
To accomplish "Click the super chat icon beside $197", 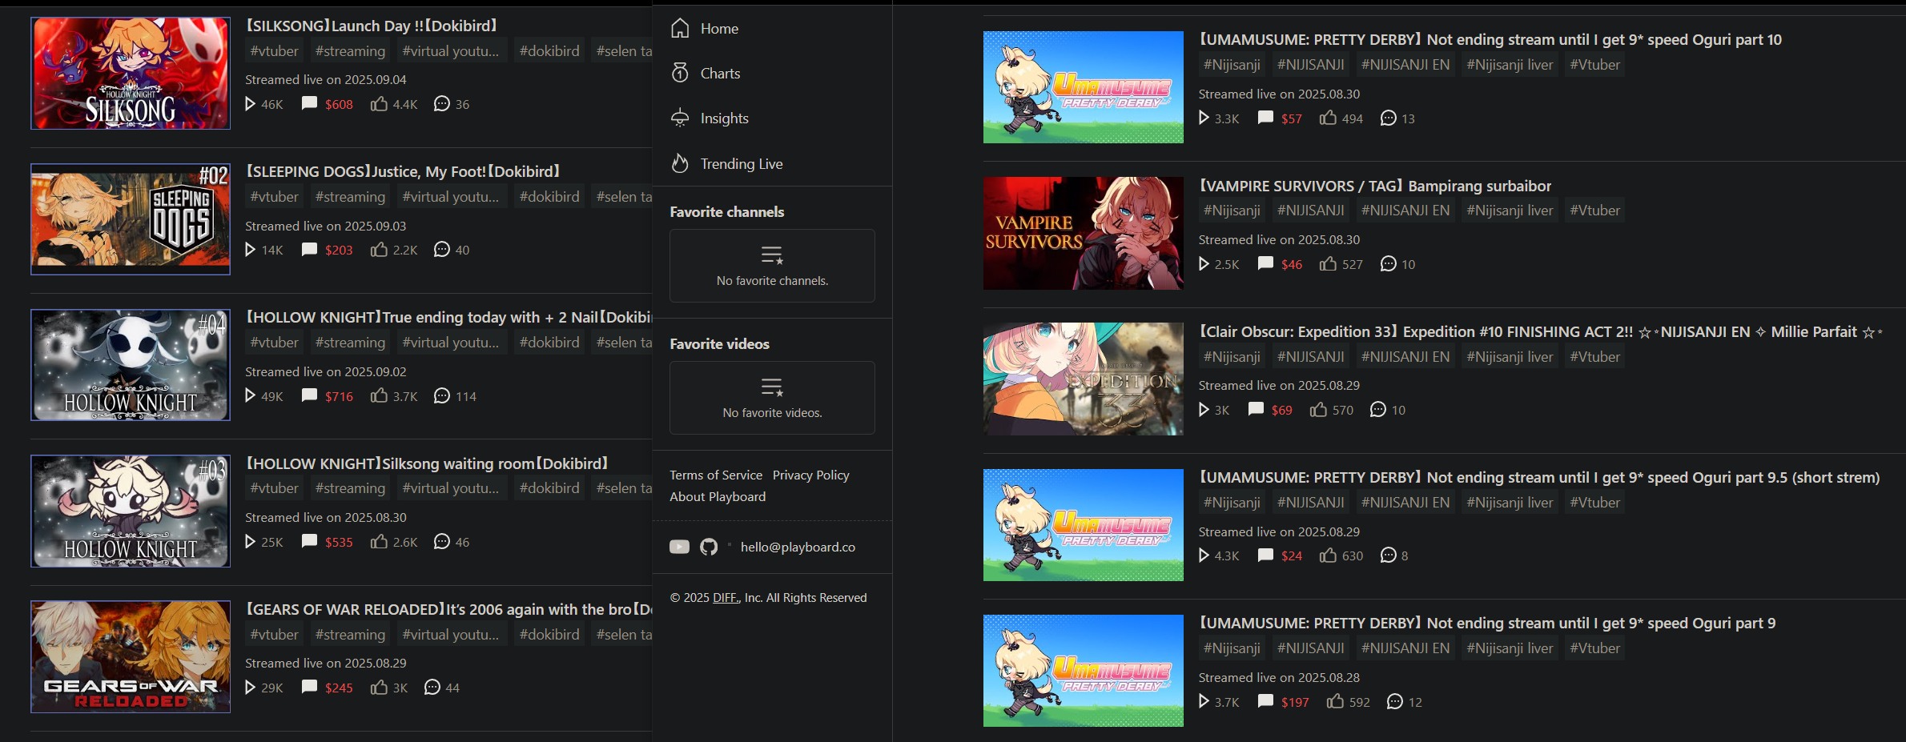I will (x=1265, y=701).
